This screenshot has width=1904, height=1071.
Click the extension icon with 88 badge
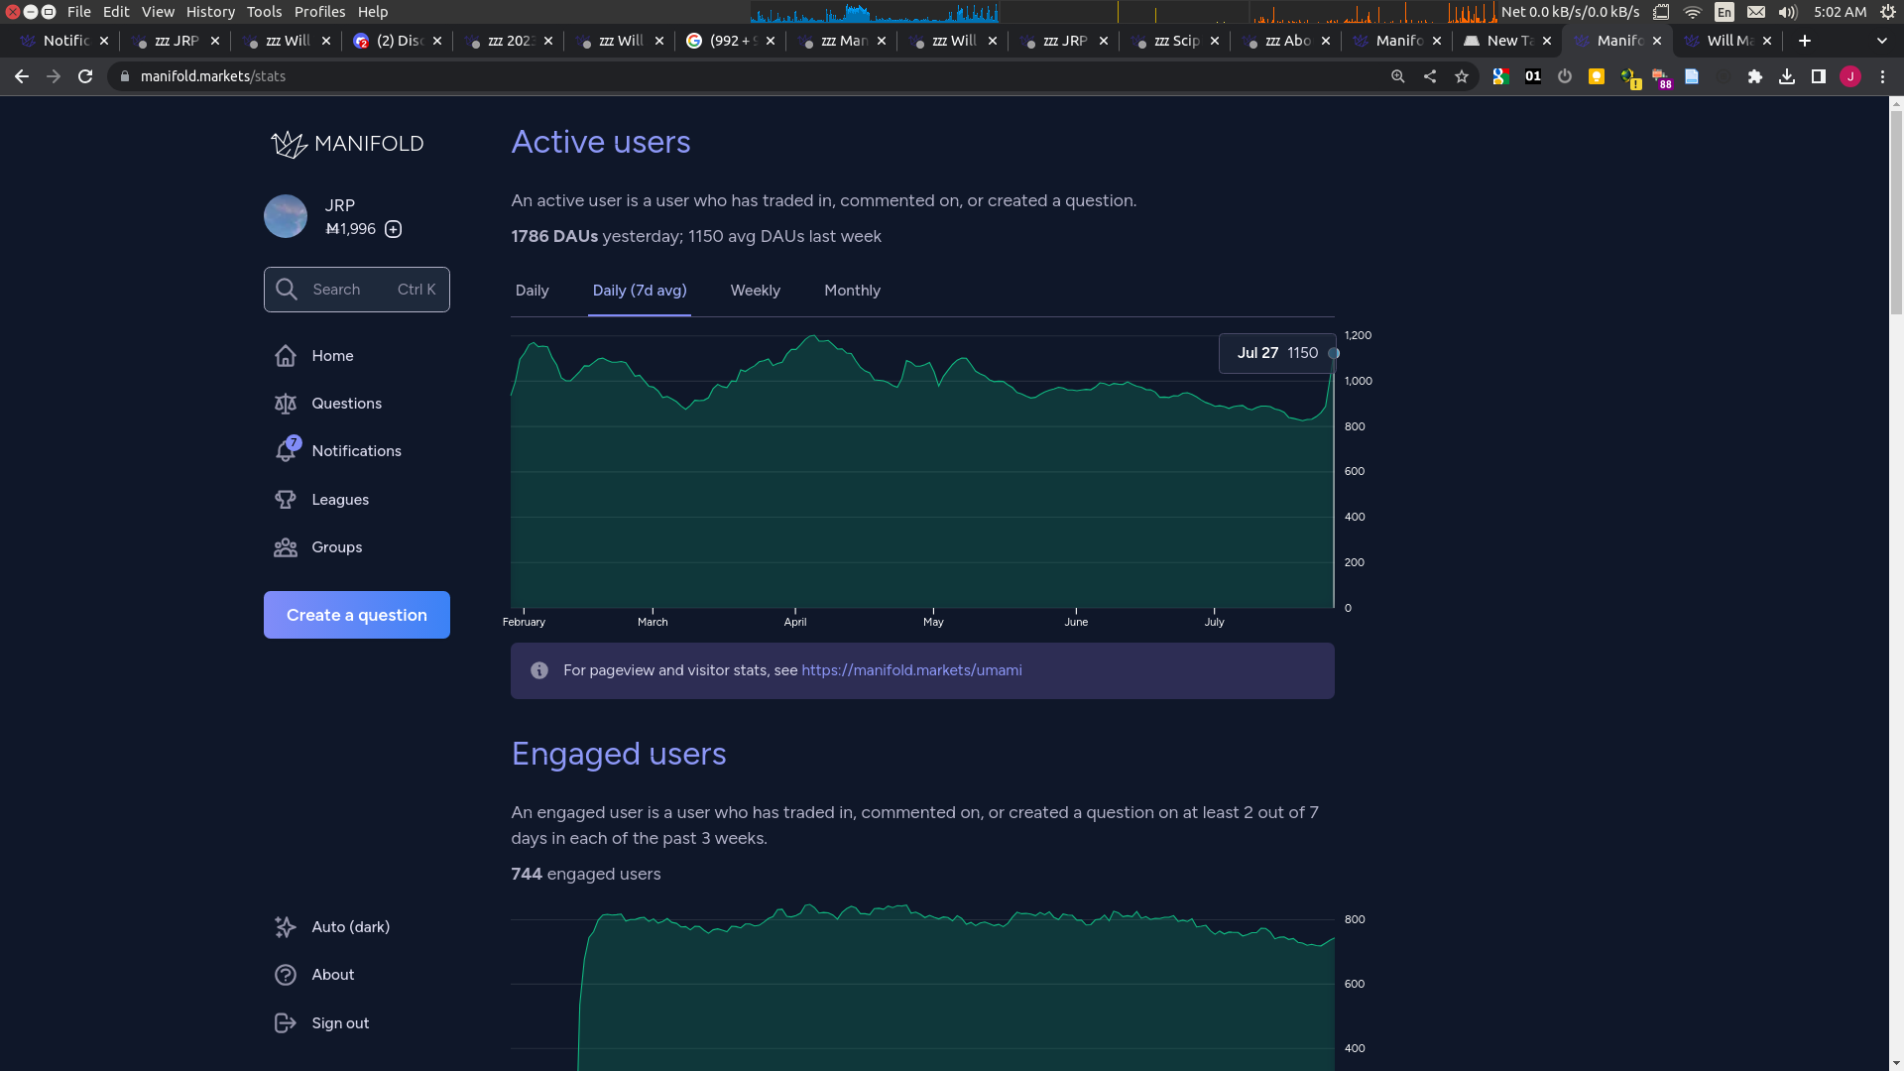pos(1661,77)
